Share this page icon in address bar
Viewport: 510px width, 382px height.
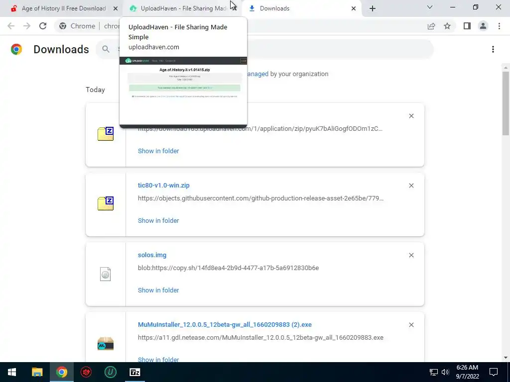pyautogui.click(x=431, y=26)
